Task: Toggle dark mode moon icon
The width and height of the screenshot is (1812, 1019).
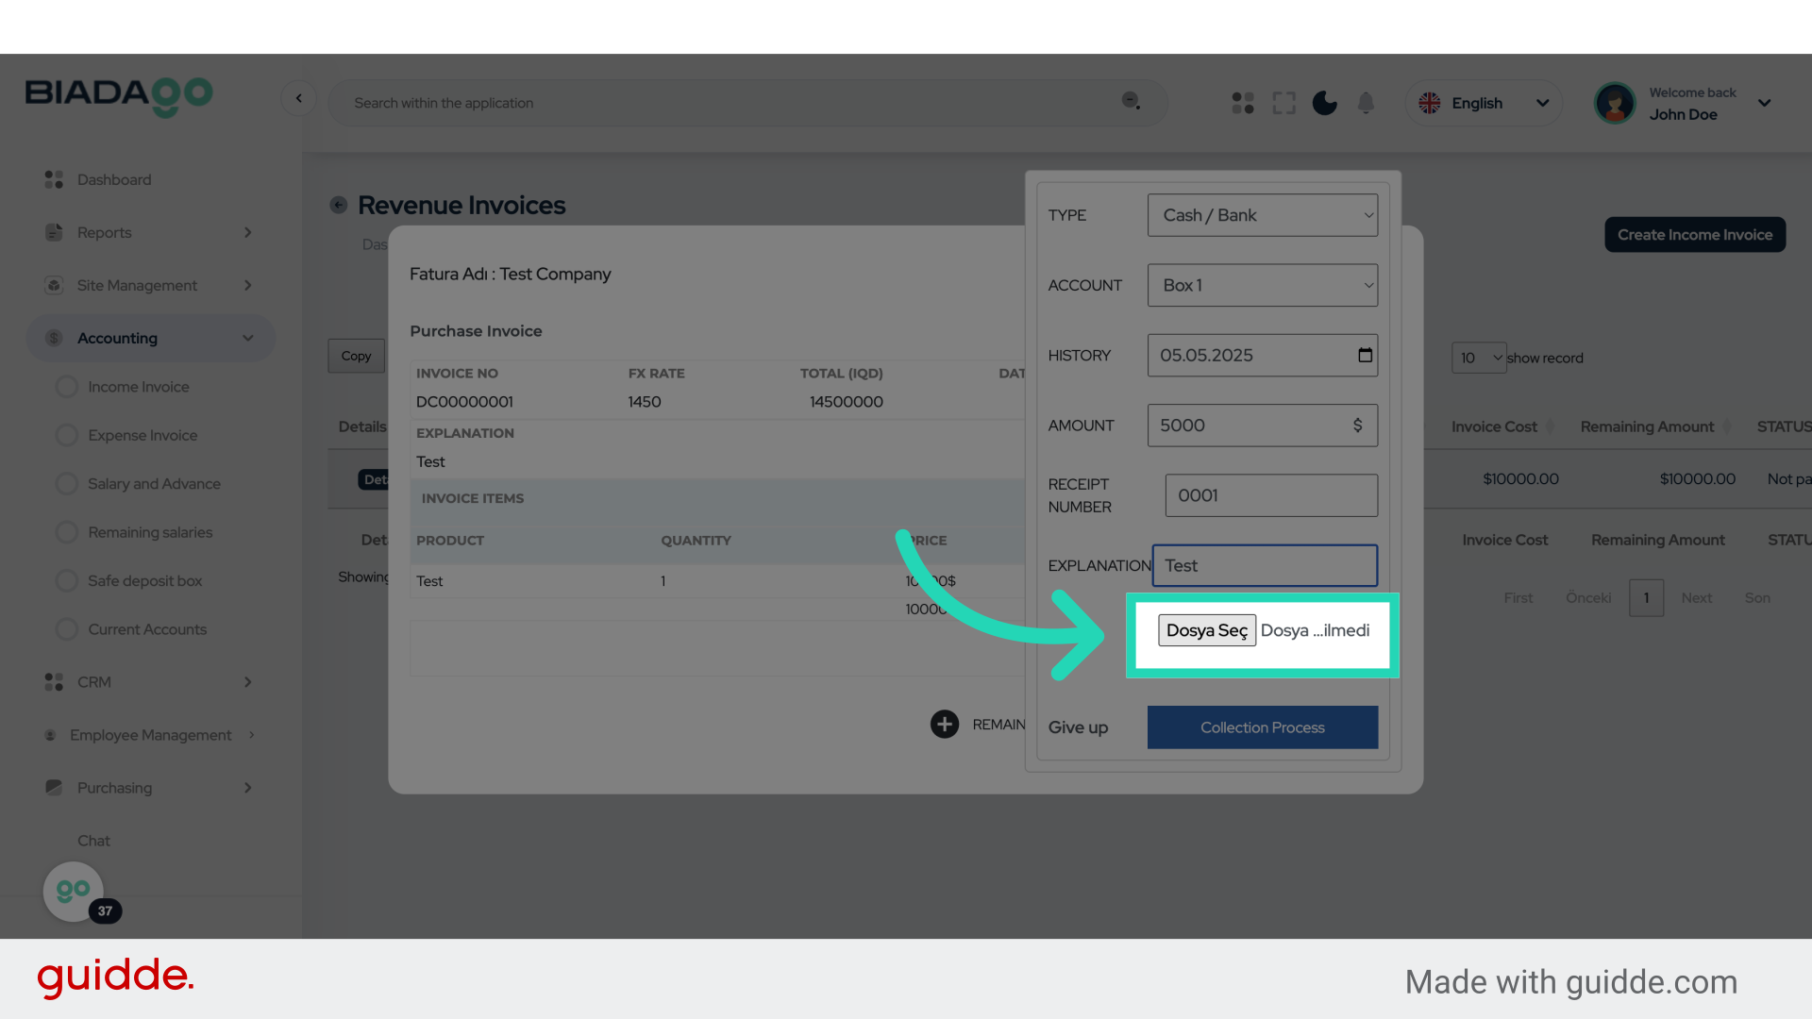Action: (1324, 103)
